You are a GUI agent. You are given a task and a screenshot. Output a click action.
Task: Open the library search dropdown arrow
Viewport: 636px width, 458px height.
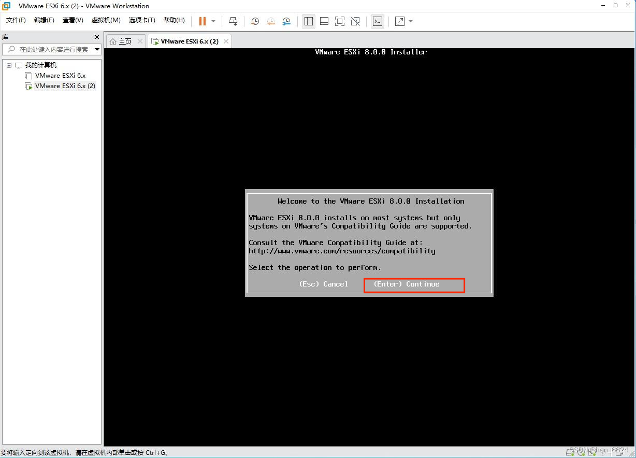coord(97,50)
